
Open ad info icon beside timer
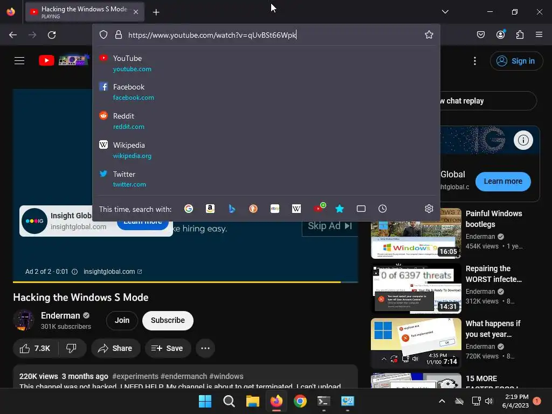[74, 272]
